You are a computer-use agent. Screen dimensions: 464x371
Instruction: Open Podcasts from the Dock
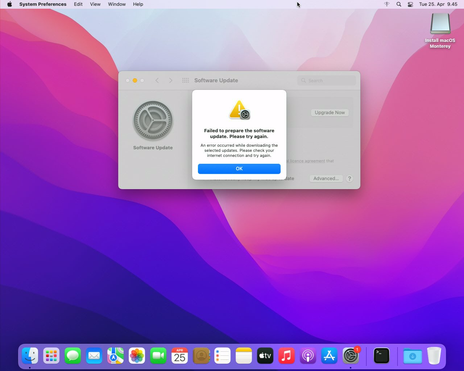click(308, 356)
